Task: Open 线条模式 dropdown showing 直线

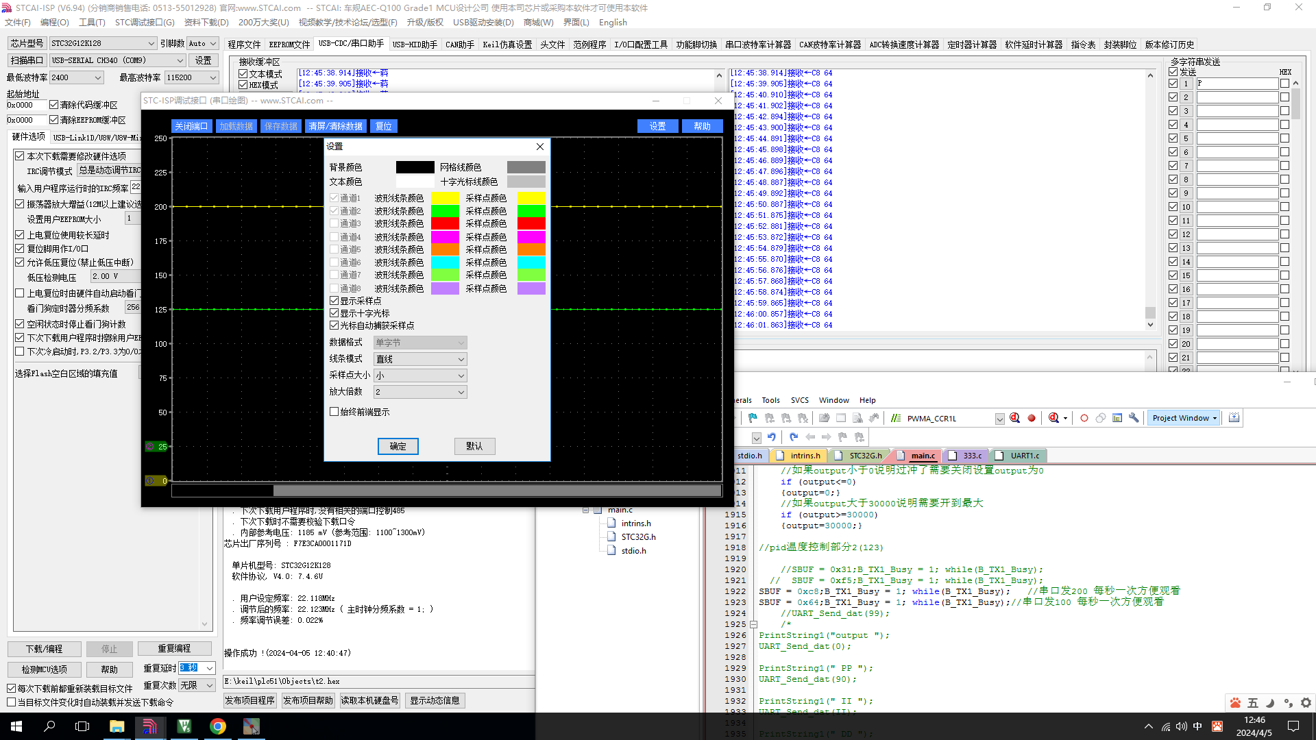Action: (x=420, y=359)
